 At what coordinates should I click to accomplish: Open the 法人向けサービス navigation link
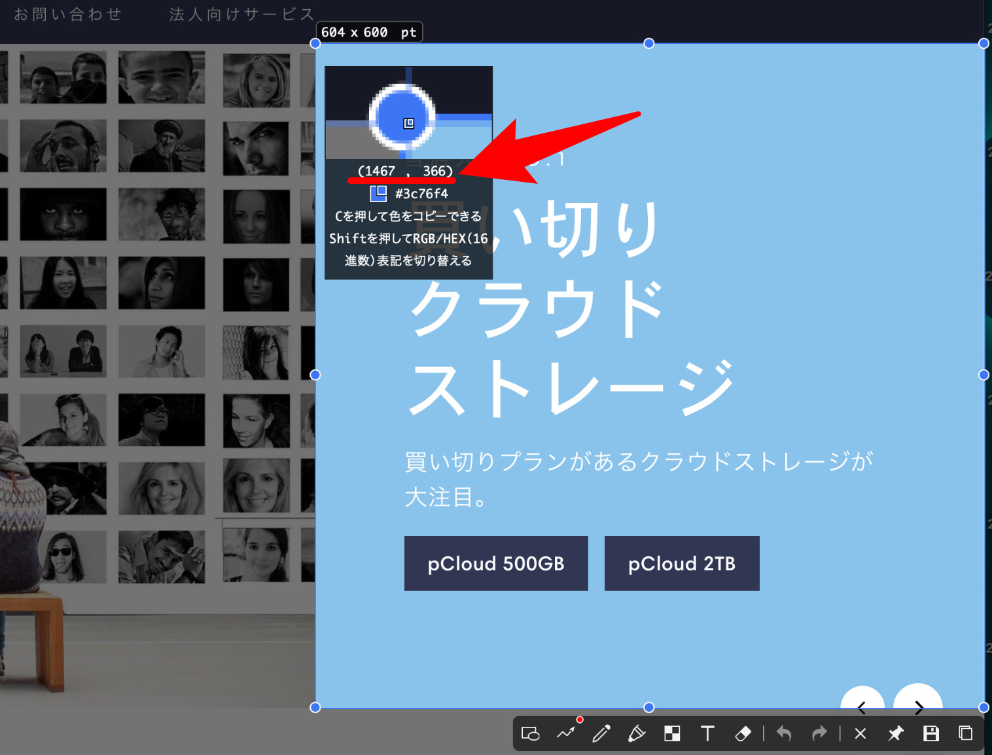pyautogui.click(x=242, y=14)
